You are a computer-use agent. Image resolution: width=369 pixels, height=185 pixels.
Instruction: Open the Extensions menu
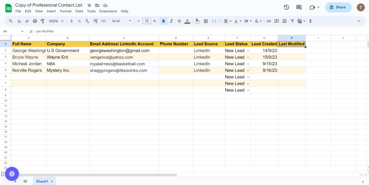(108, 11)
